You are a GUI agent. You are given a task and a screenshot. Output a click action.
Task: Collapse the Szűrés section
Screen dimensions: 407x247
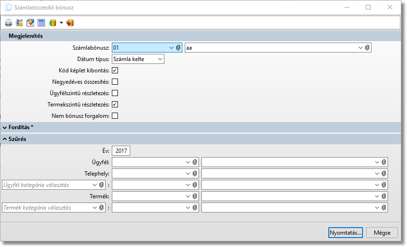(x=5, y=139)
